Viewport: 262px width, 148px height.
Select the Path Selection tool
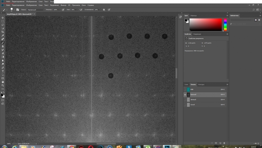[x=3, y=75]
